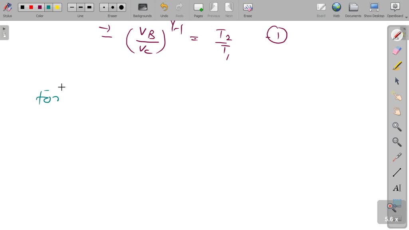409x230 pixels.
Task: Switch eraser to the largest size
Action: (x=121, y=7)
